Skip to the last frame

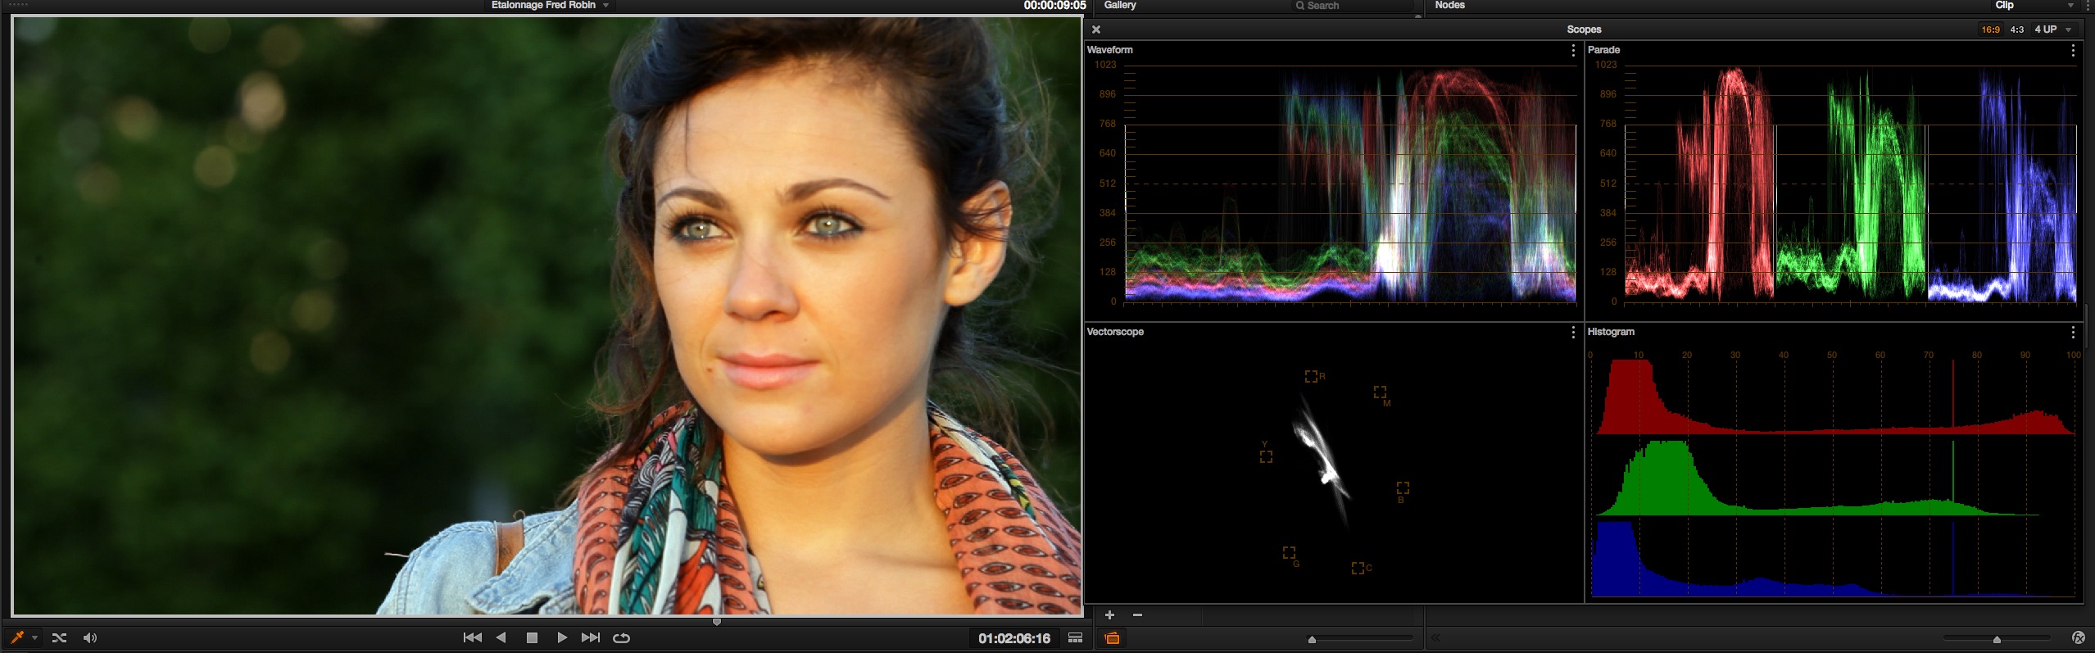[x=590, y=637]
